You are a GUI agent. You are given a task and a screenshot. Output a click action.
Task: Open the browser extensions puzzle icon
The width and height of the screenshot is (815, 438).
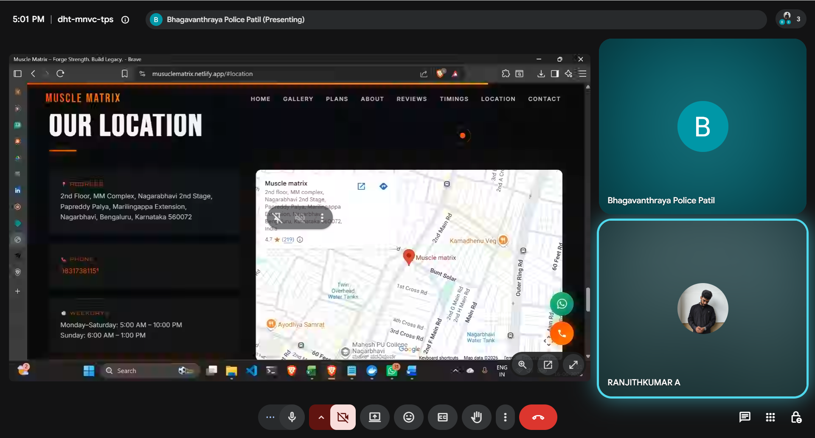coord(506,73)
